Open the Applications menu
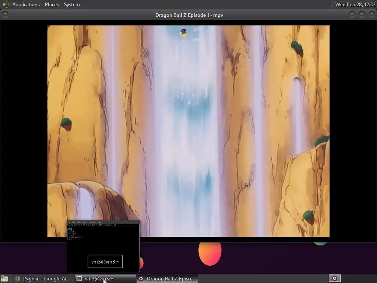 (x=26, y=4)
